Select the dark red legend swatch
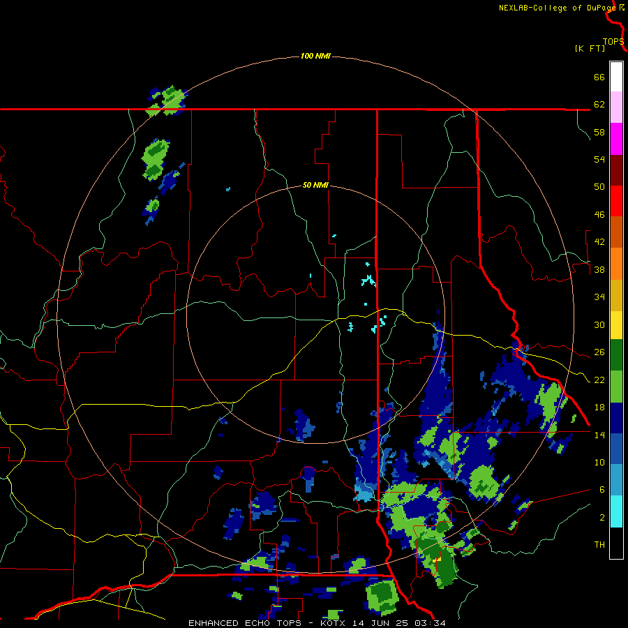Screen dimensions: 628x628 point(616,170)
